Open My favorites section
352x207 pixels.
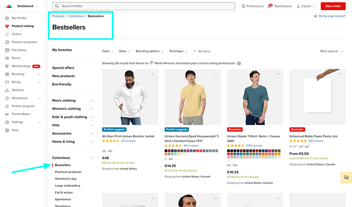62,50
